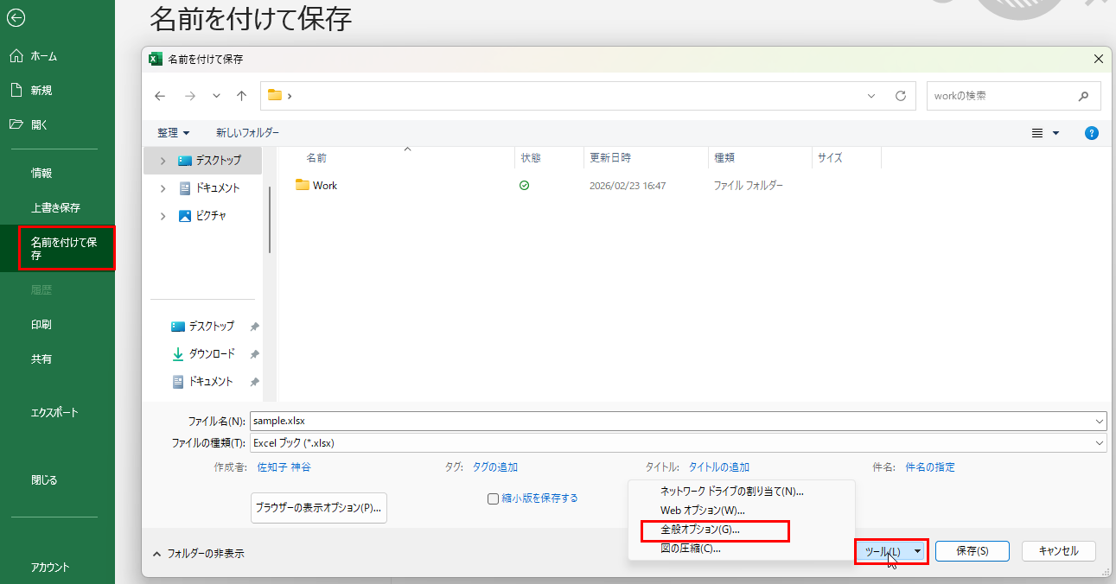Screen dimensions: 1116x584
Task: Open the Work folder icon
Action: (303, 185)
